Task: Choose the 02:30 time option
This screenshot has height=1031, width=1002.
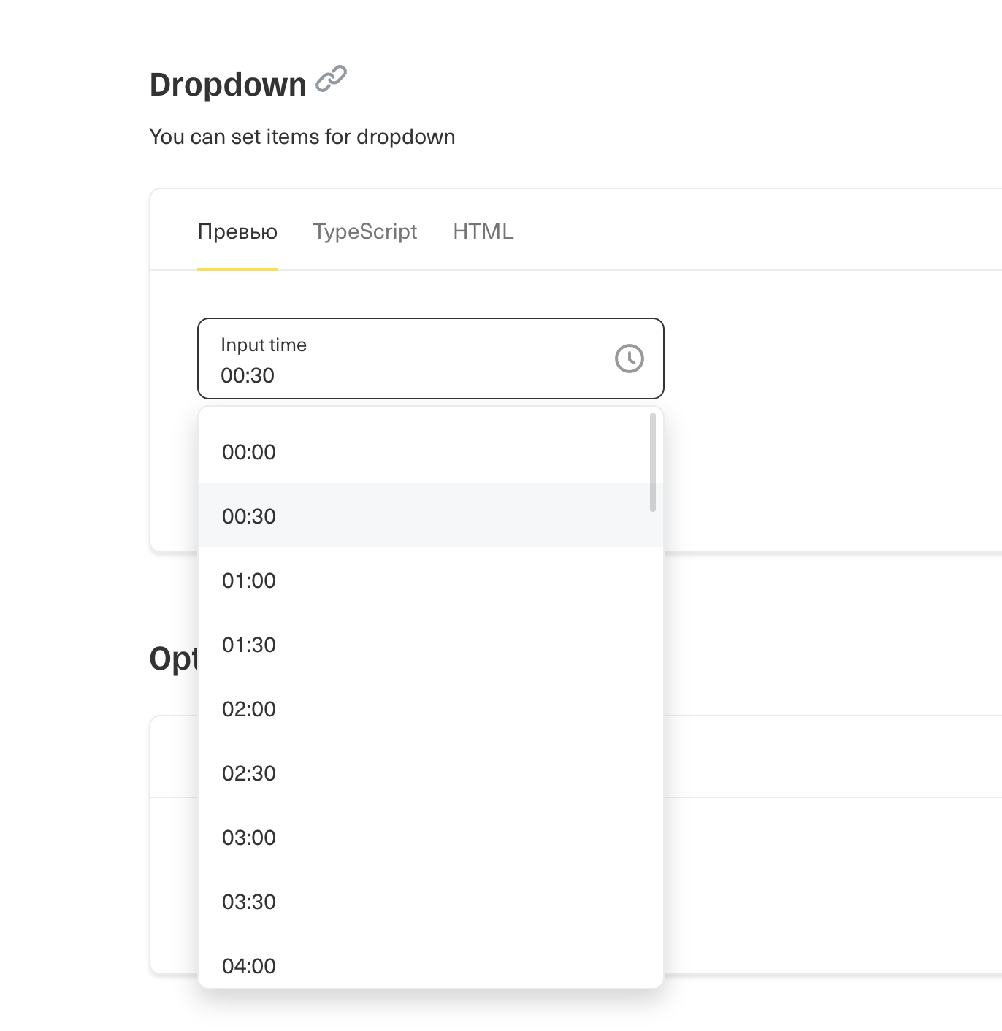Action: point(249,773)
